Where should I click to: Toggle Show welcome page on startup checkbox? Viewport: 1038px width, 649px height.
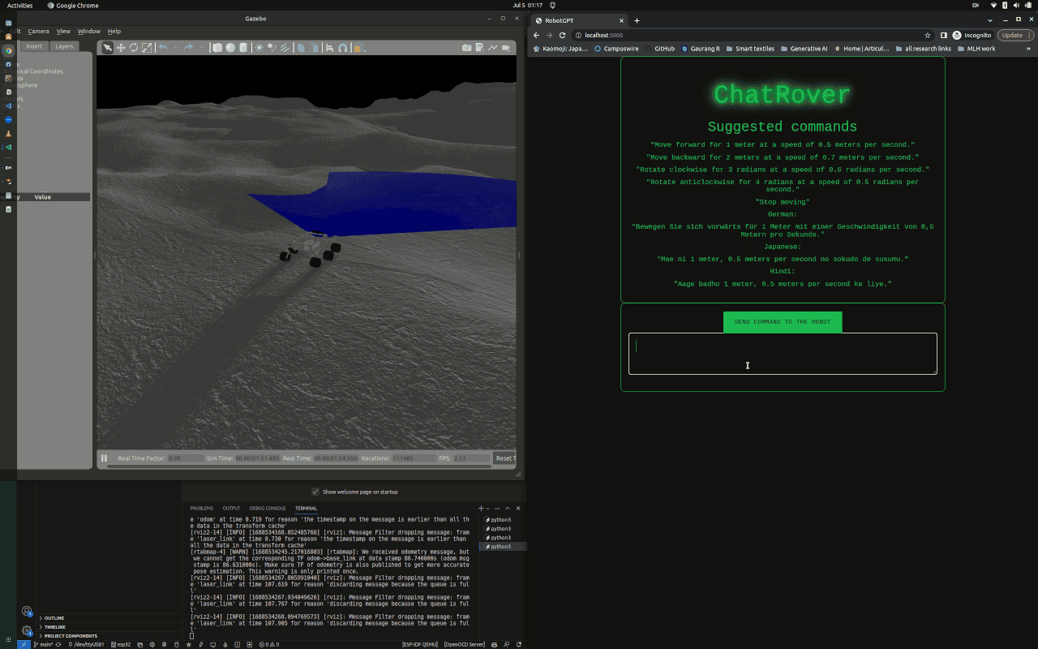click(315, 492)
